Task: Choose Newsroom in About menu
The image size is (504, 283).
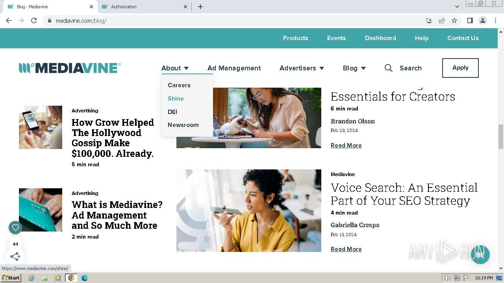Action: coord(183,125)
